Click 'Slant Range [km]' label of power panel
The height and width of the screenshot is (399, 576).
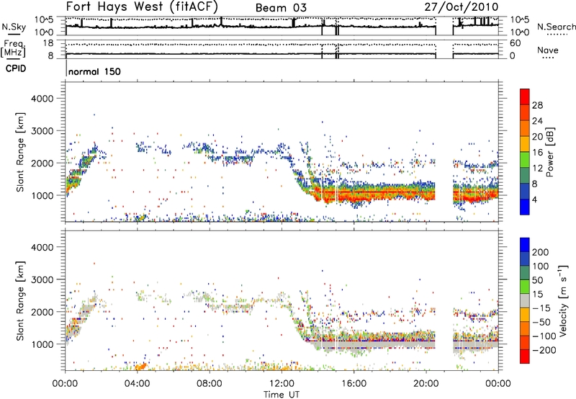point(20,153)
